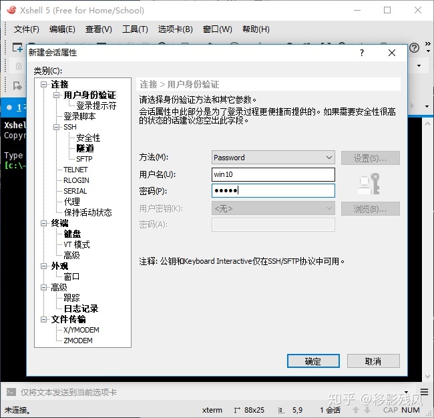The width and height of the screenshot is (434, 418).
Task: Collapse the SSH tree node
Action: pos(57,127)
